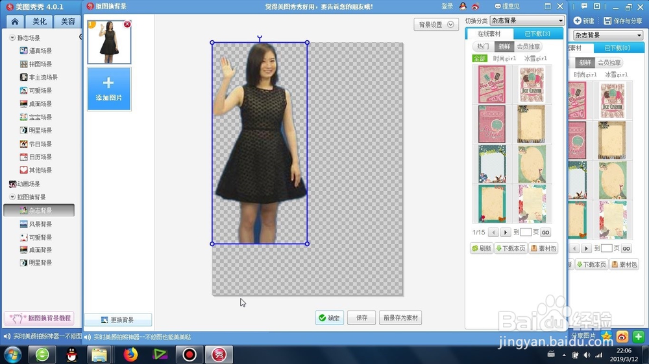Click 前景存为素材 button

(400, 318)
